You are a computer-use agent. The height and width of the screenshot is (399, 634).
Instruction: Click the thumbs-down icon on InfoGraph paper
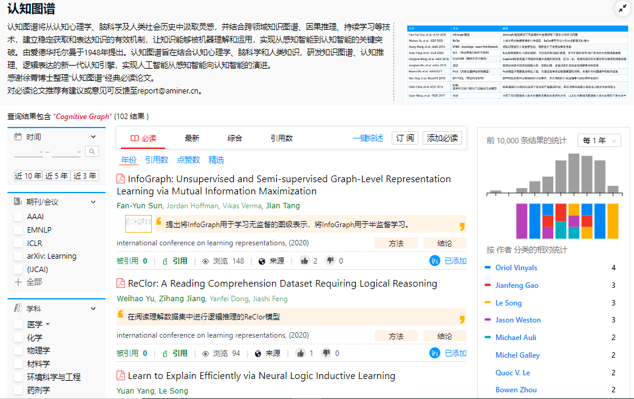(x=330, y=261)
